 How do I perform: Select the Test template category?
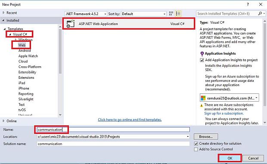click(22, 105)
